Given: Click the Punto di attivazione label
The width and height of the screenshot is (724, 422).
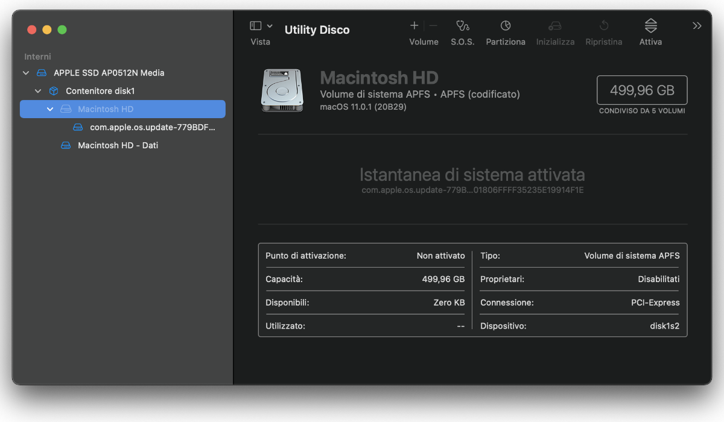Looking at the screenshot, I should pyautogui.click(x=306, y=256).
